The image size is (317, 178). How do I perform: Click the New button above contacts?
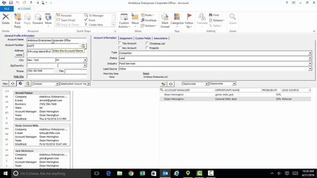point(5,84)
